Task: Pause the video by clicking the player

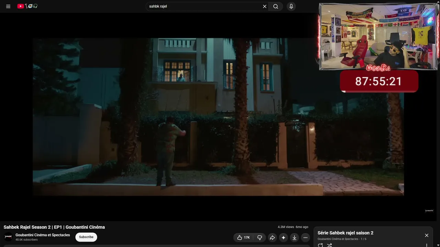Action: point(218,117)
